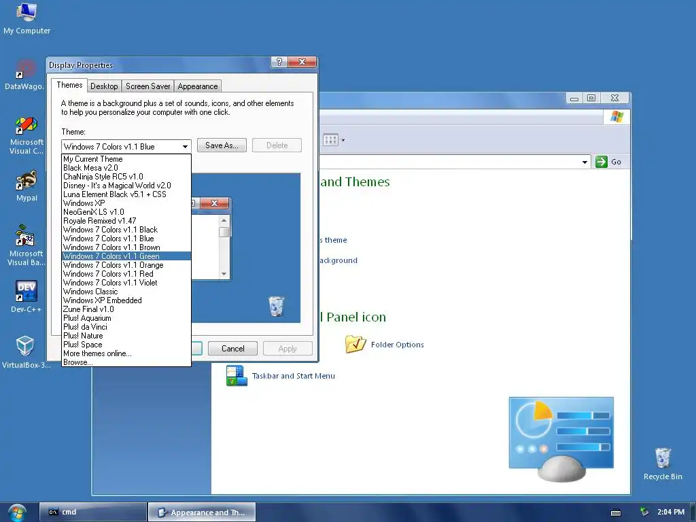The height and width of the screenshot is (522, 696).
Task: Click the Windows flag logo in Explorer
Action: pos(616,117)
